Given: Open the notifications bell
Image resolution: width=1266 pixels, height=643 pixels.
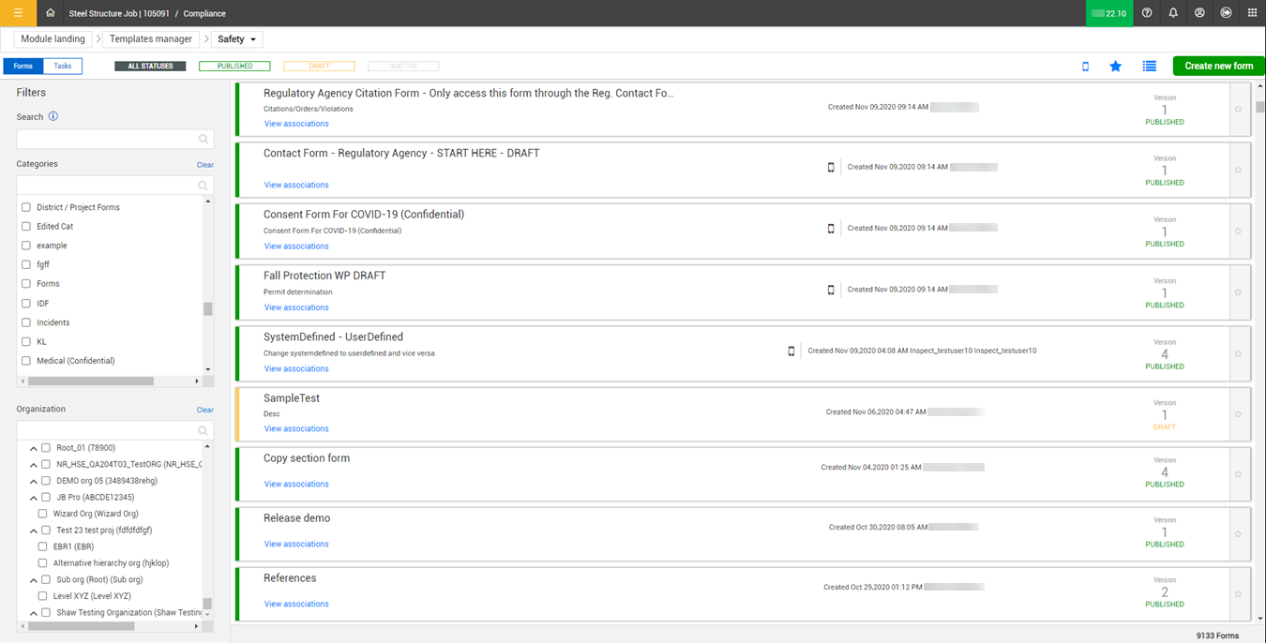Looking at the screenshot, I should (1173, 13).
